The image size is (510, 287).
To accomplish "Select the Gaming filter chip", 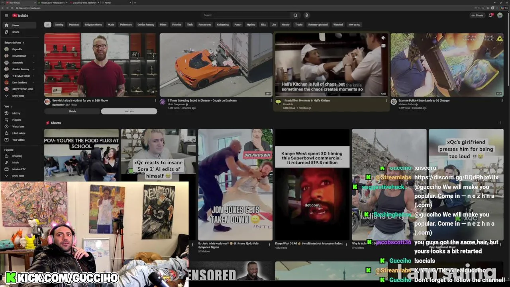I will click(59, 25).
